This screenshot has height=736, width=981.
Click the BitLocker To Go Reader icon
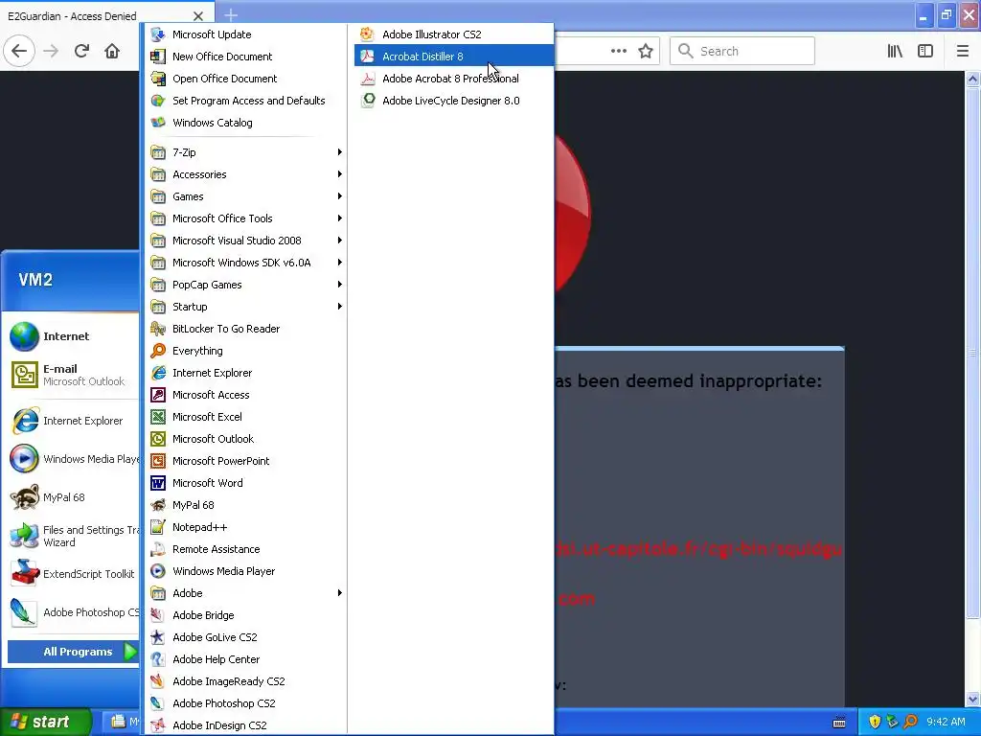(158, 329)
